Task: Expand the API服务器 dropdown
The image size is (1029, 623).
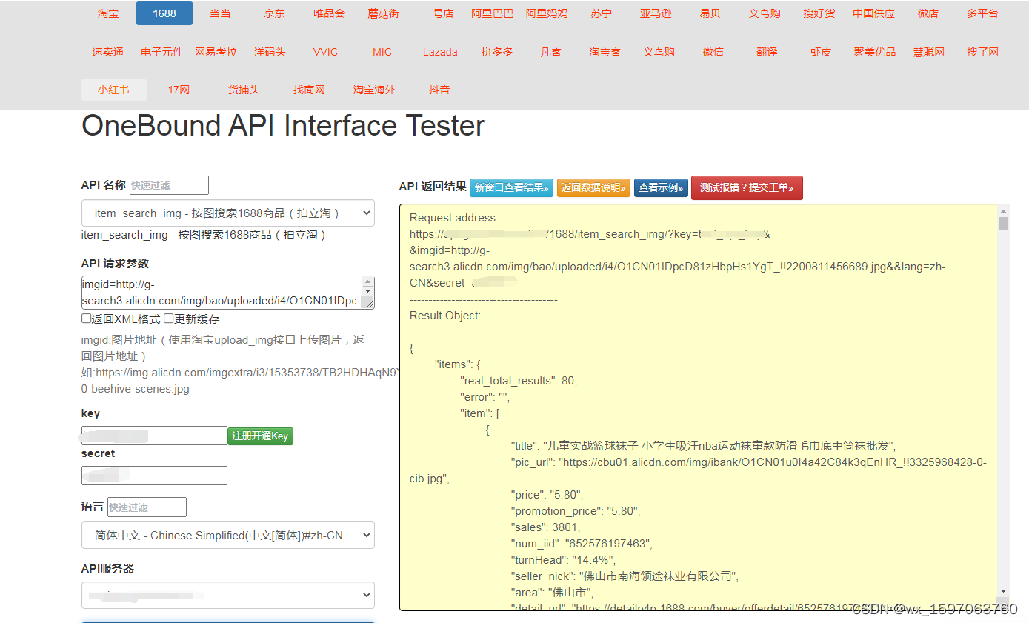Action: (228, 595)
